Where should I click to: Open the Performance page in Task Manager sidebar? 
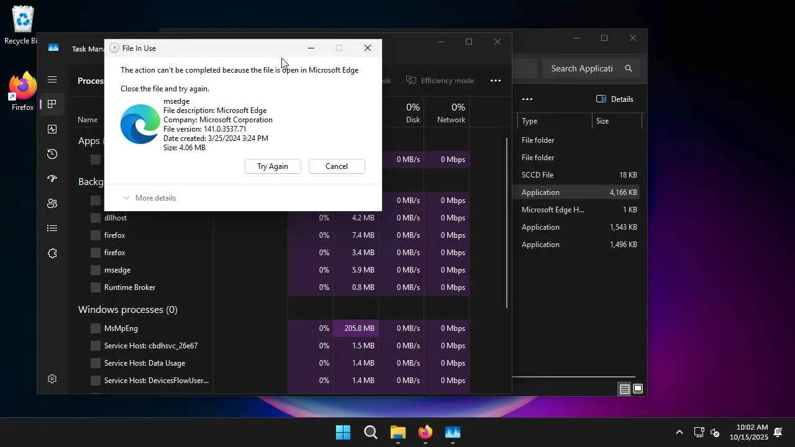coord(52,129)
